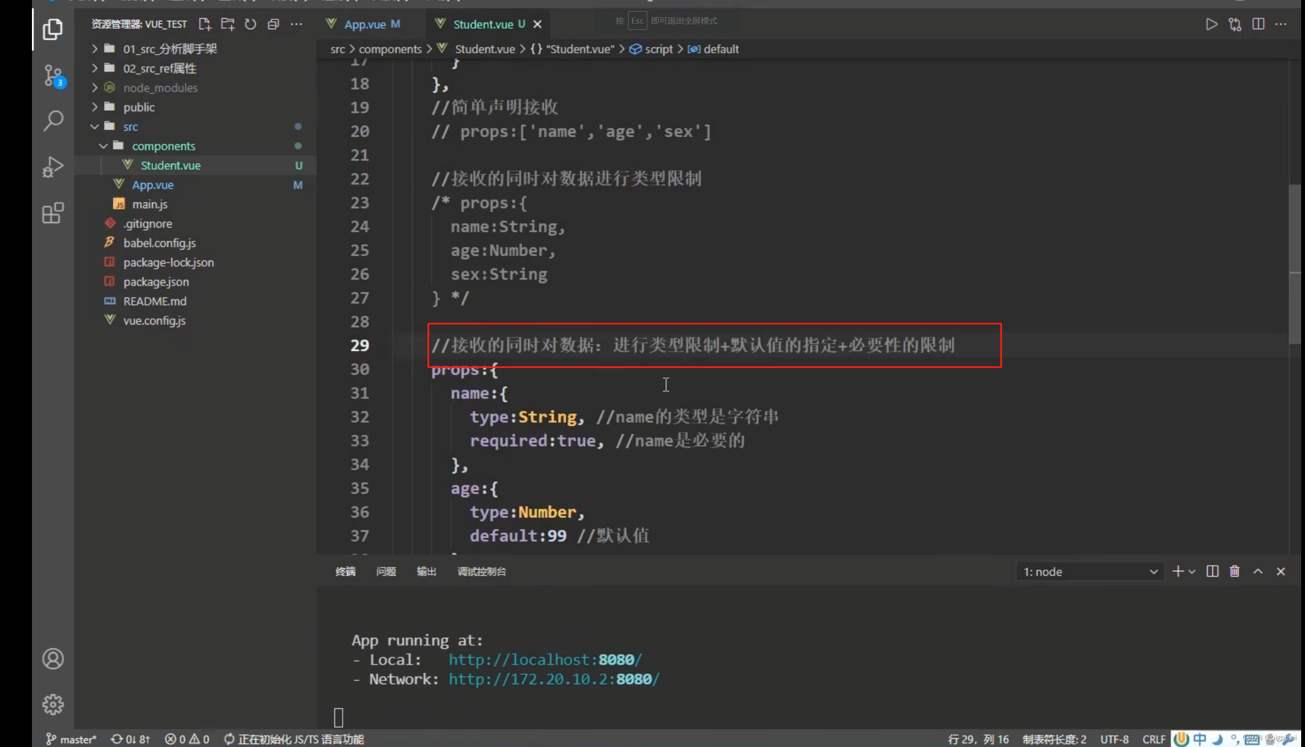The width and height of the screenshot is (1305, 747).
Task: Open Student.vue in the file tree
Action: pos(196,165)
